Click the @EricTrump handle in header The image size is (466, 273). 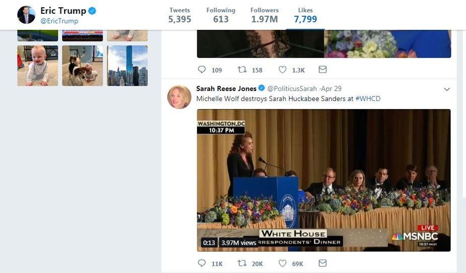coord(59,21)
